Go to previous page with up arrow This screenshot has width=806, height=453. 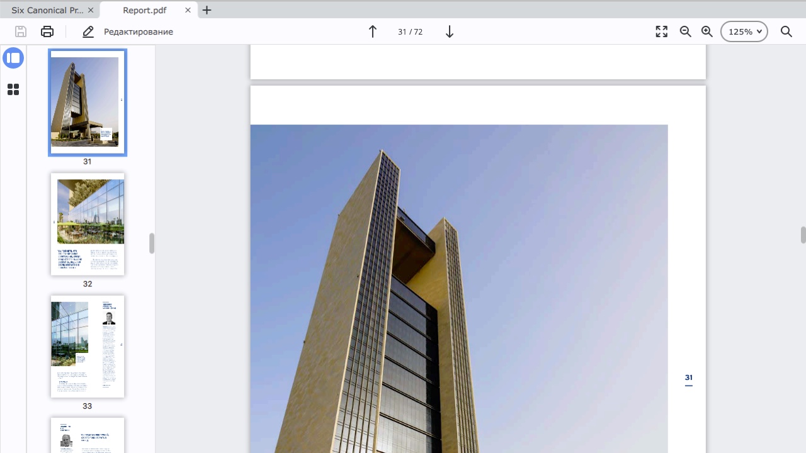click(x=372, y=31)
